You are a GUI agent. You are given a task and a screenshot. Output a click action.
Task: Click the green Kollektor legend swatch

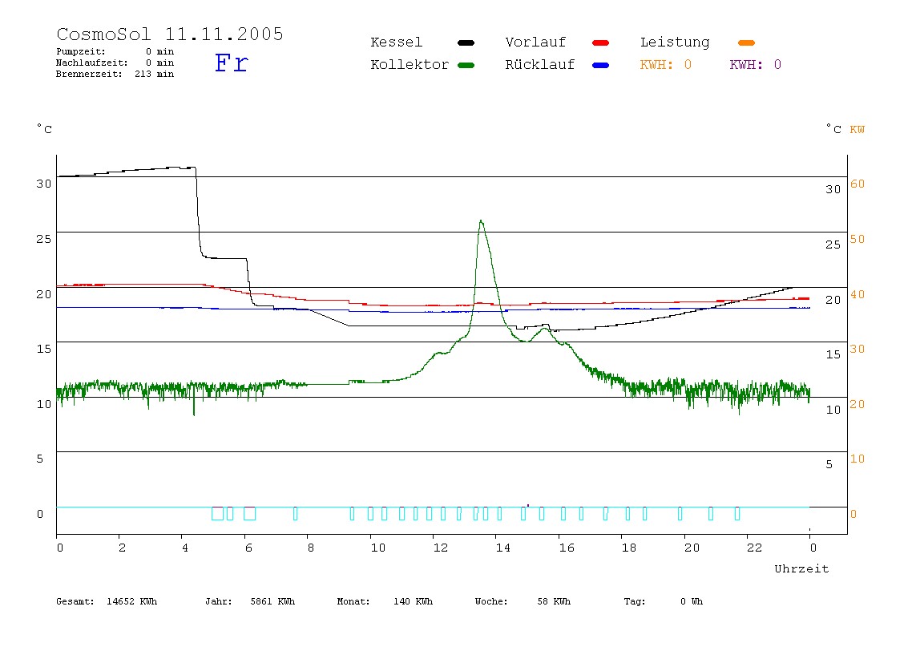coord(466,65)
